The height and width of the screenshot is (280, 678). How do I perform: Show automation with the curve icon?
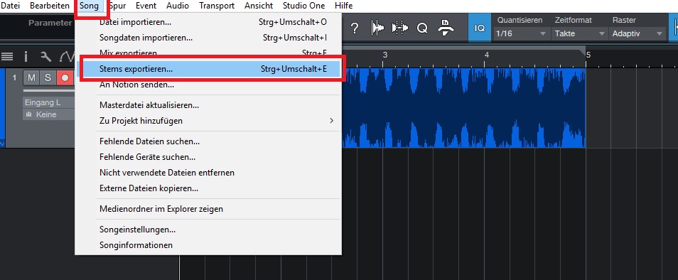[67, 57]
